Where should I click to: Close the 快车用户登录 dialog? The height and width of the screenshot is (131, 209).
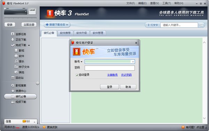136,43
